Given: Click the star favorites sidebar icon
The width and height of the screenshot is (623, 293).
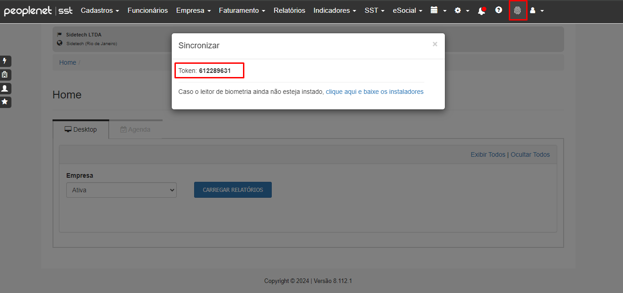Looking at the screenshot, I should point(5,102).
